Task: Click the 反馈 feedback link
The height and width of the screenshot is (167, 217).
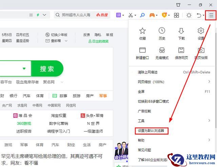Action: pos(86,35)
